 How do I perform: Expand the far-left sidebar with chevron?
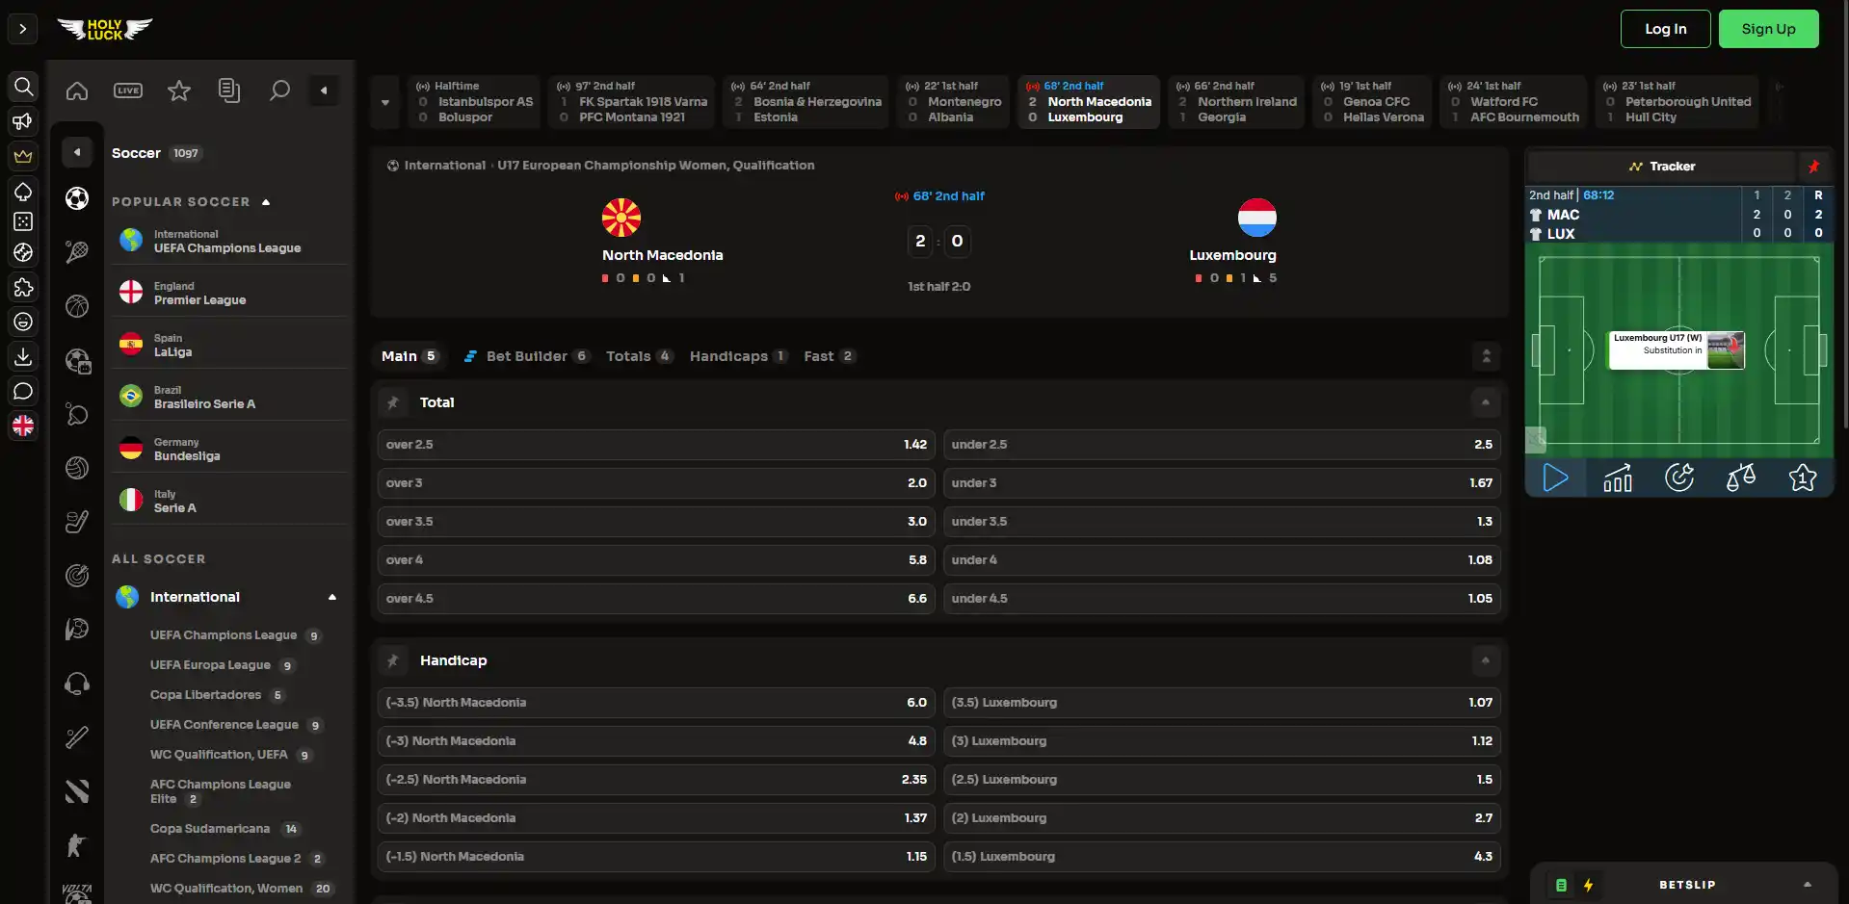tap(23, 29)
